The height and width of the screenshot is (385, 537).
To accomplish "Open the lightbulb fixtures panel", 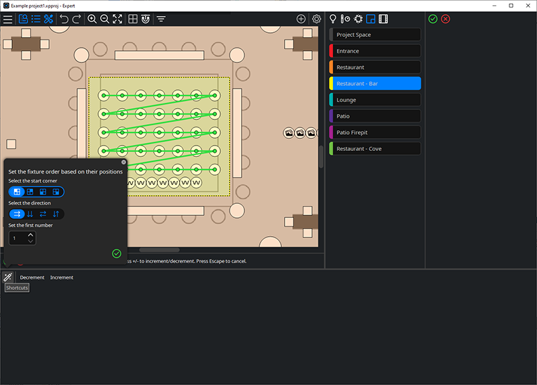I will (x=332, y=19).
